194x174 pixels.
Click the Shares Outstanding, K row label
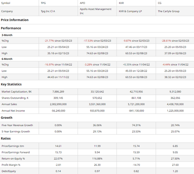(x=15, y=98)
